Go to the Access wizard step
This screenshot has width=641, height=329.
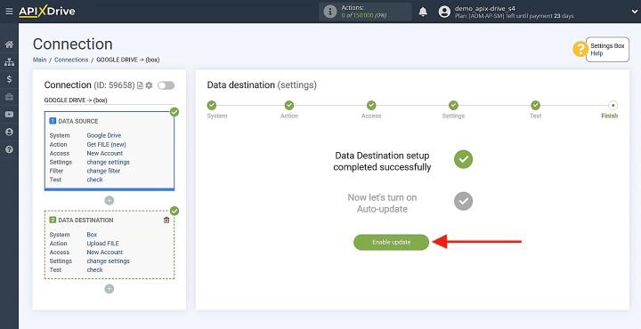point(371,106)
